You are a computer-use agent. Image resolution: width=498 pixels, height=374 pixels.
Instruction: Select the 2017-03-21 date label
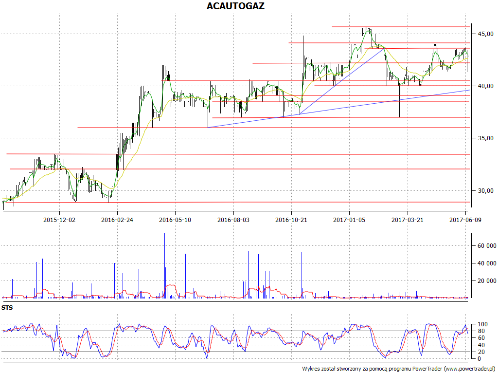(x=408, y=220)
